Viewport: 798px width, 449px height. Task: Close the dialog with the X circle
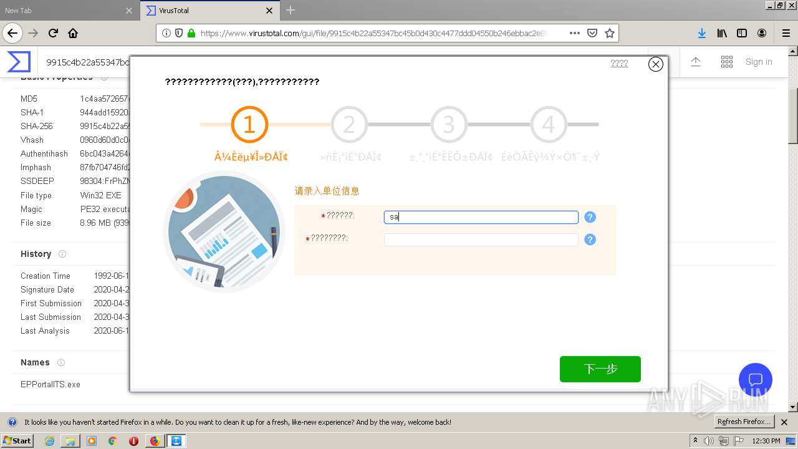[655, 64]
